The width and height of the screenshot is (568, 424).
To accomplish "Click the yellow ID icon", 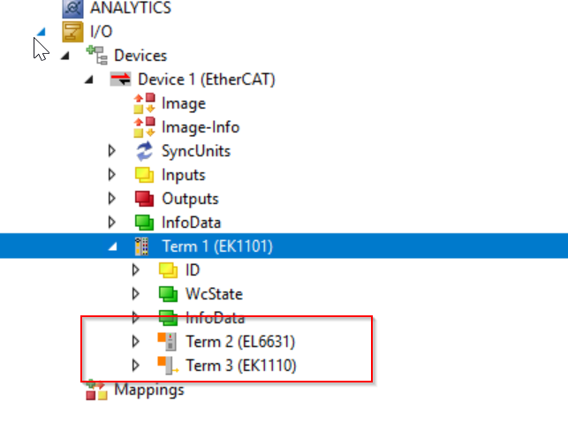I will pos(169,270).
